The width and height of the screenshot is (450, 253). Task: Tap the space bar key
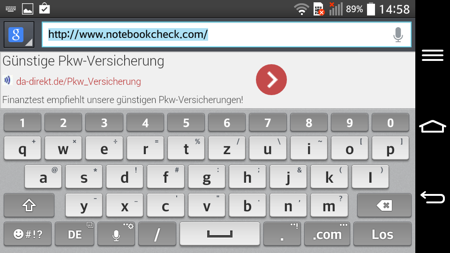click(220, 234)
